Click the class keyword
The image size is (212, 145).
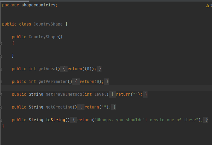click(25, 24)
